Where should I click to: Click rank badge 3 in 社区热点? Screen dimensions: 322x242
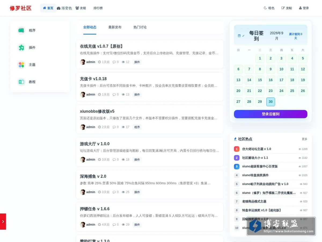[237, 166]
